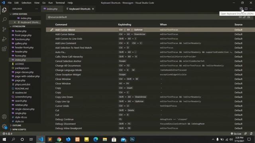The width and height of the screenshot is (255, 143).
Task: Open the Search view in activity bar
Action: (x=4, y=19)
